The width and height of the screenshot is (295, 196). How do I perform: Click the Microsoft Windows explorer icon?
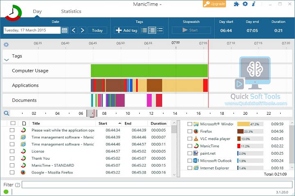click(196, 124)
